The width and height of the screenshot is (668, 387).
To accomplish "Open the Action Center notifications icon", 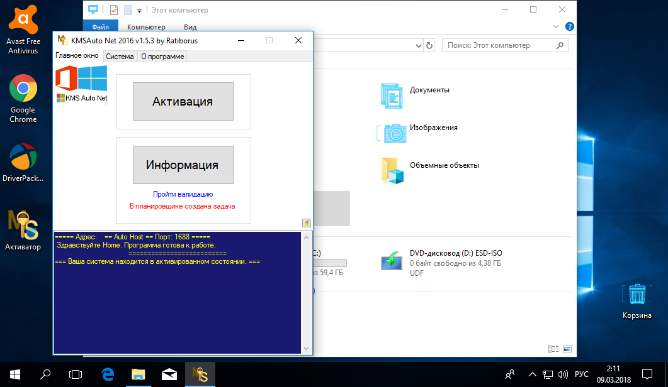I will (x=647, y=374).
